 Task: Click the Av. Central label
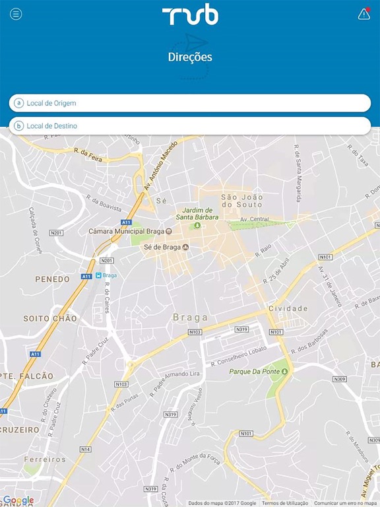click(254, 219)
